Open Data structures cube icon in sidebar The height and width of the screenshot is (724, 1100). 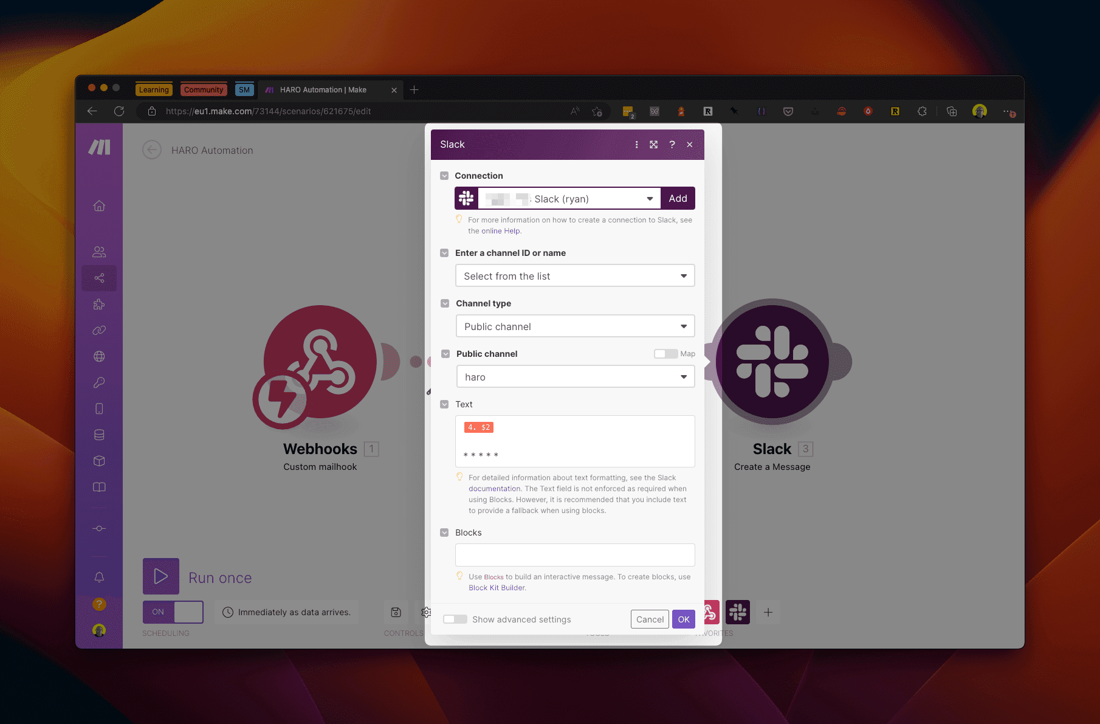(99, 461)
